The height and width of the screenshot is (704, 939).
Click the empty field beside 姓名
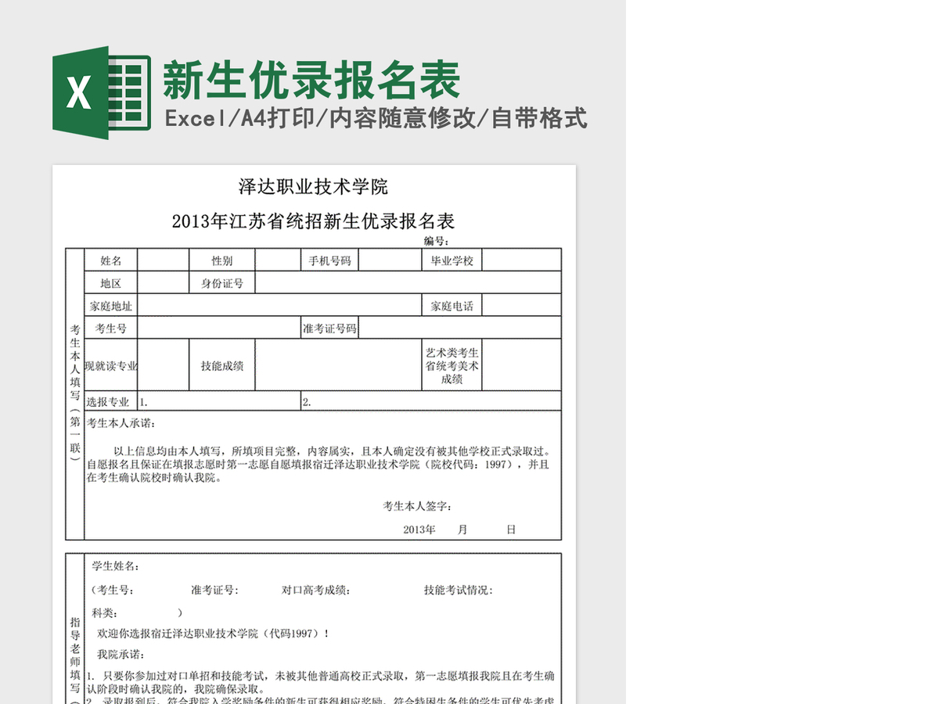[x=164, y=260]
